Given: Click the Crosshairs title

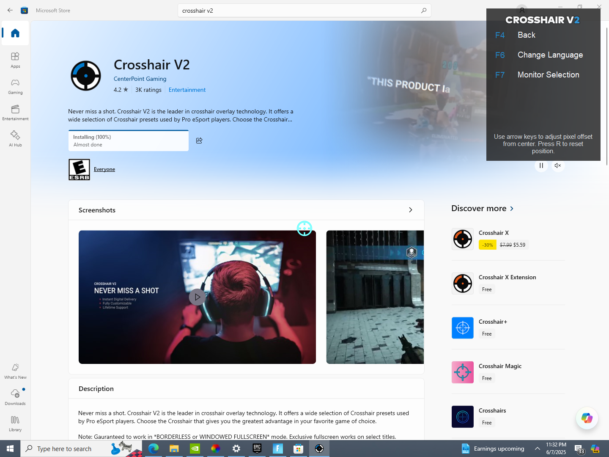Looking at the screenshot, I should (x=492, y=410).
